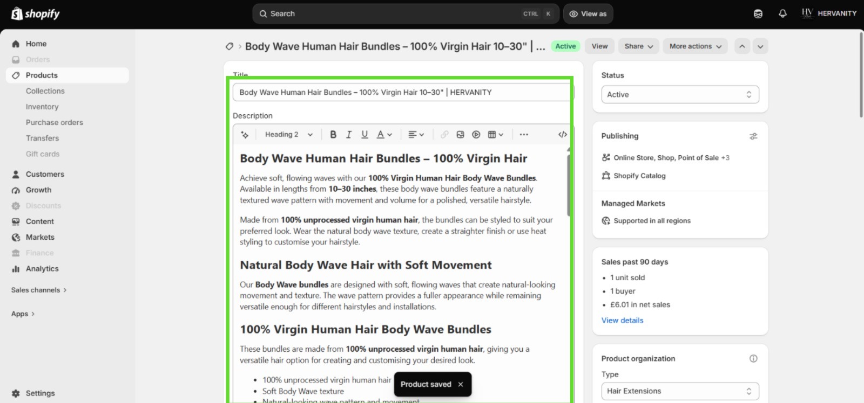Screen dimensions: 864x403
Task: Open More actions dropdown
Action: click(696, 46)
